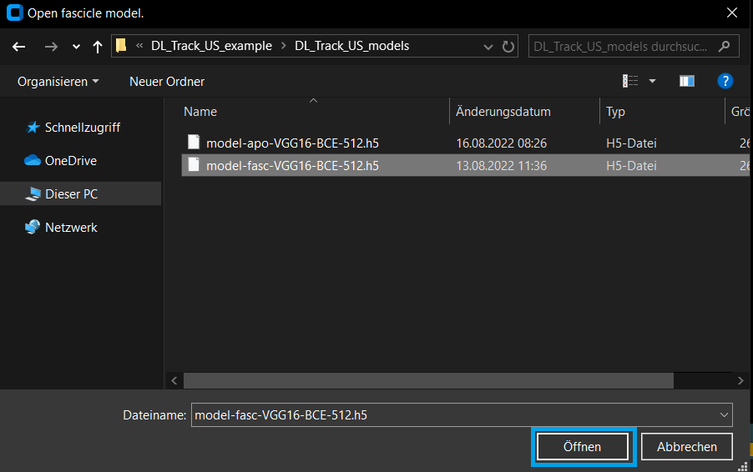Image resolution: width=753 pixels, height=472 pixels.
Task: Toggle the preview pane icon
Action: point(687,81)
